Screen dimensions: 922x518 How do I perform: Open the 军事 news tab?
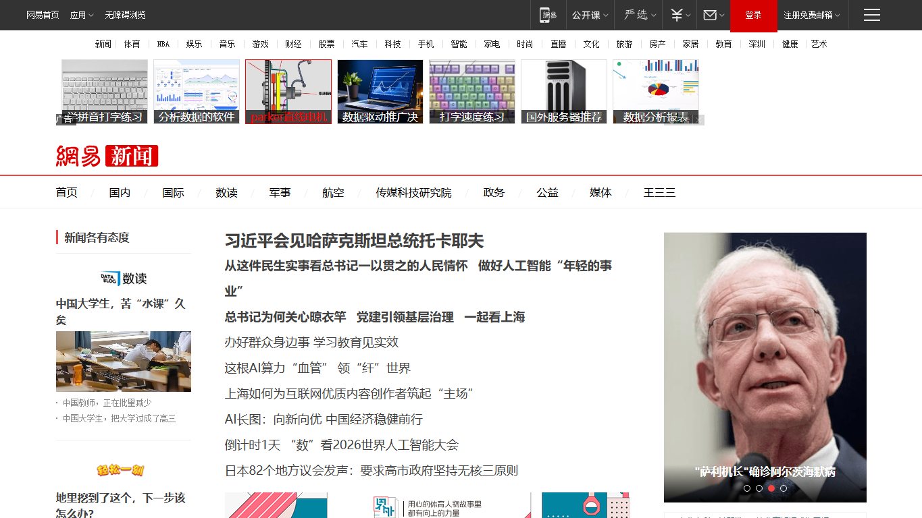(280, 192)
